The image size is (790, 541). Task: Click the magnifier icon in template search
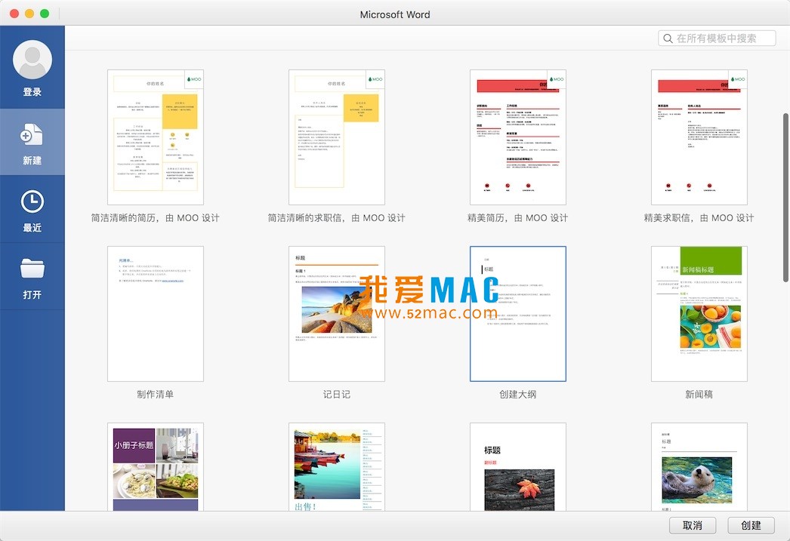668,38
